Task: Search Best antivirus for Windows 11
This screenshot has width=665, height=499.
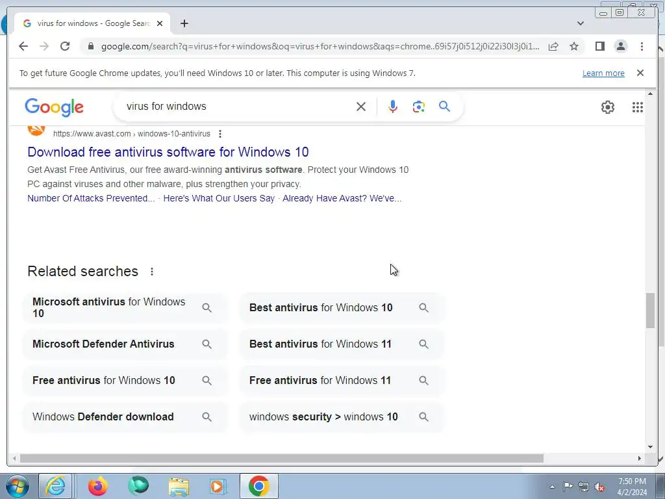Action: (x=342, y=344)
